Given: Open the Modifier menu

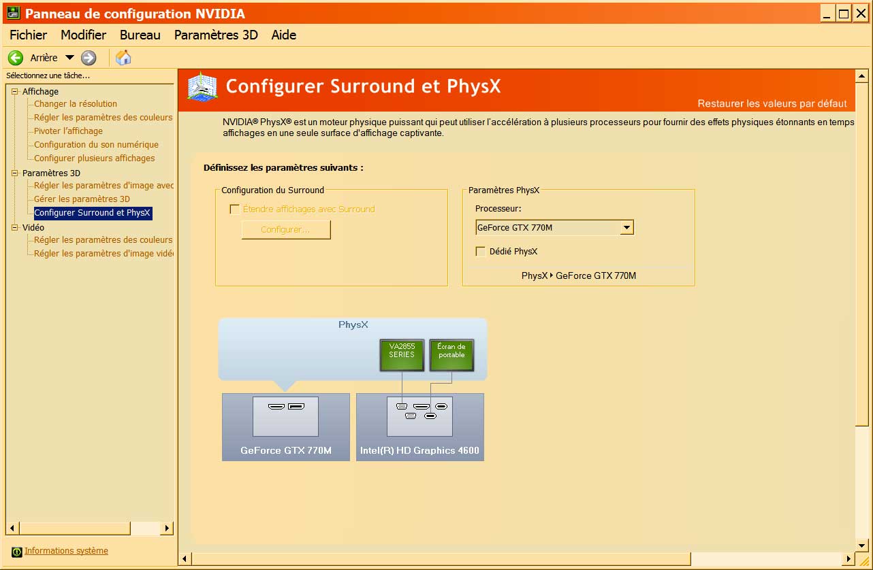Looking at the screenshot, I should [x=84, y=35].
